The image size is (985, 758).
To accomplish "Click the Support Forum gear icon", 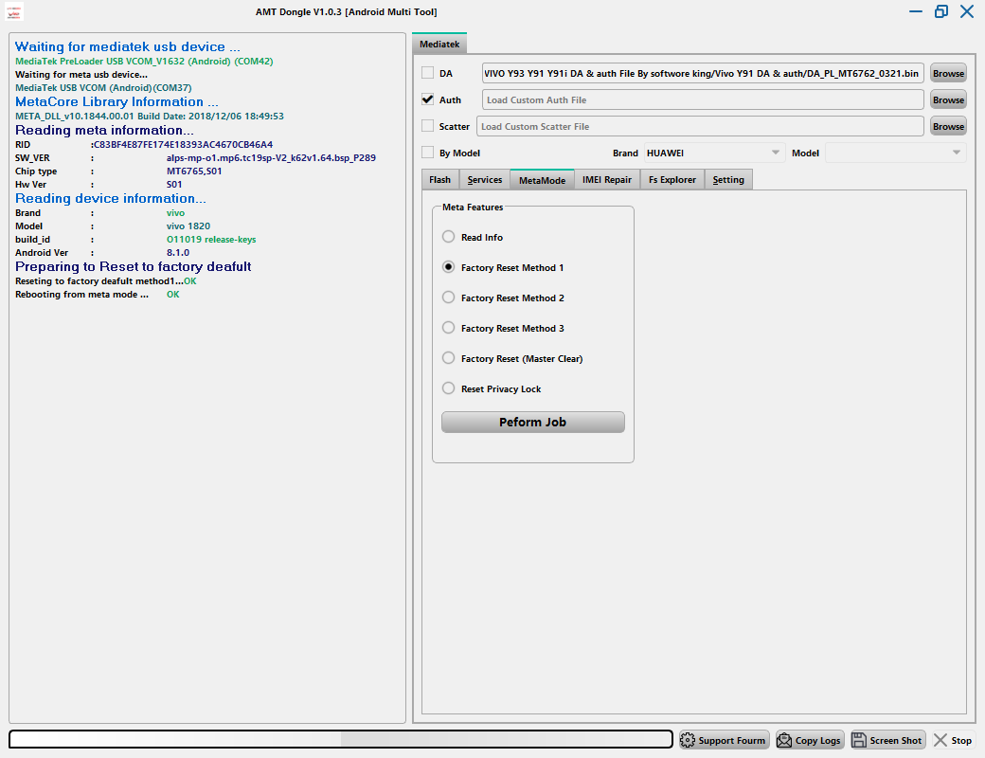I will (688, 740).
